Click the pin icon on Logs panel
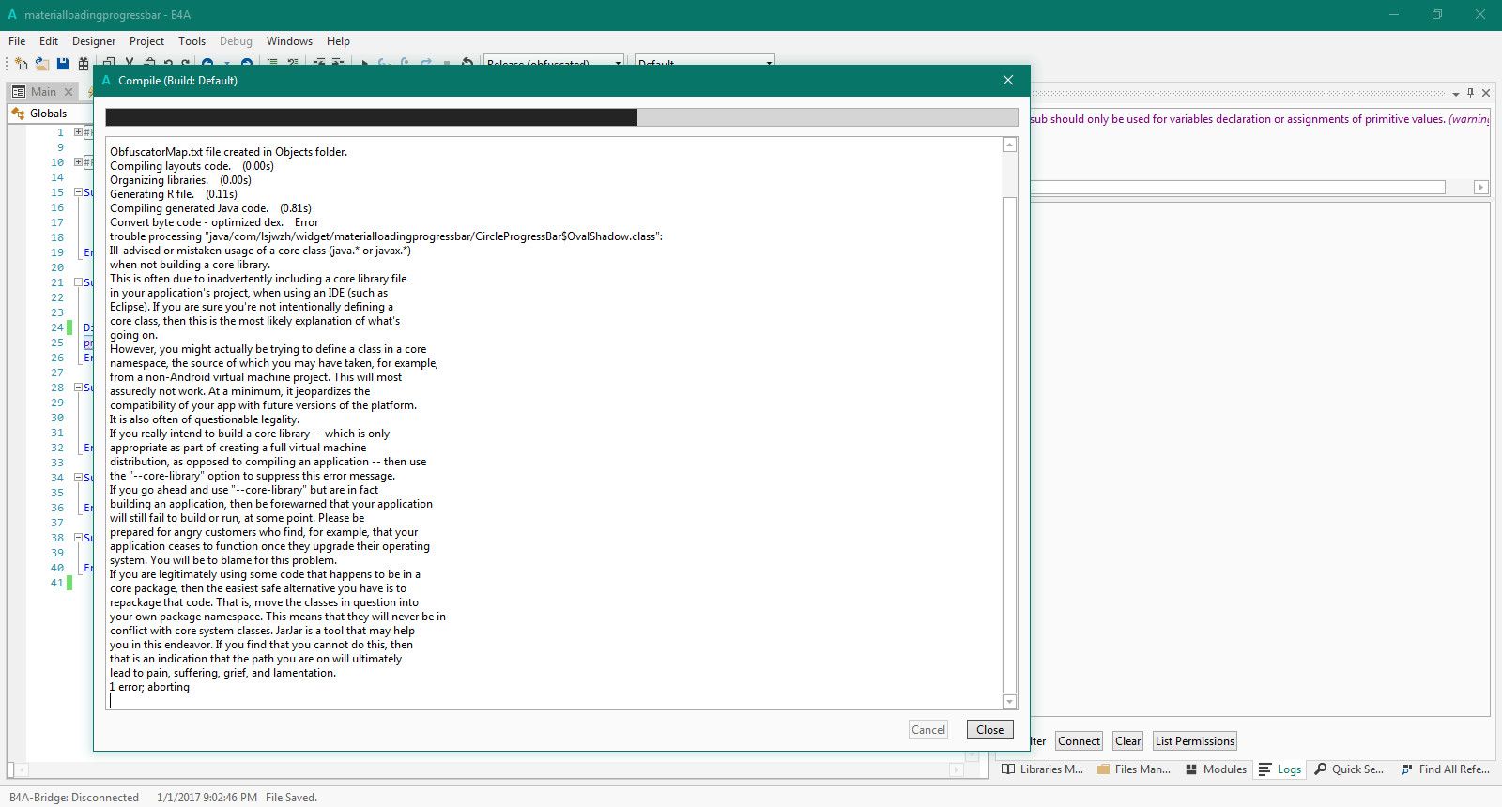Screen dimensions: 1502x807 [1471, 93]
